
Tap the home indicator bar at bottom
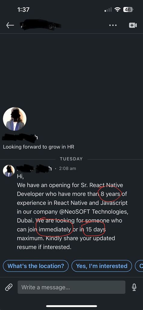[x=71, y=306]
